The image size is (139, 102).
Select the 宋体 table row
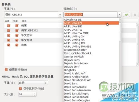click(x=34, y=45)
